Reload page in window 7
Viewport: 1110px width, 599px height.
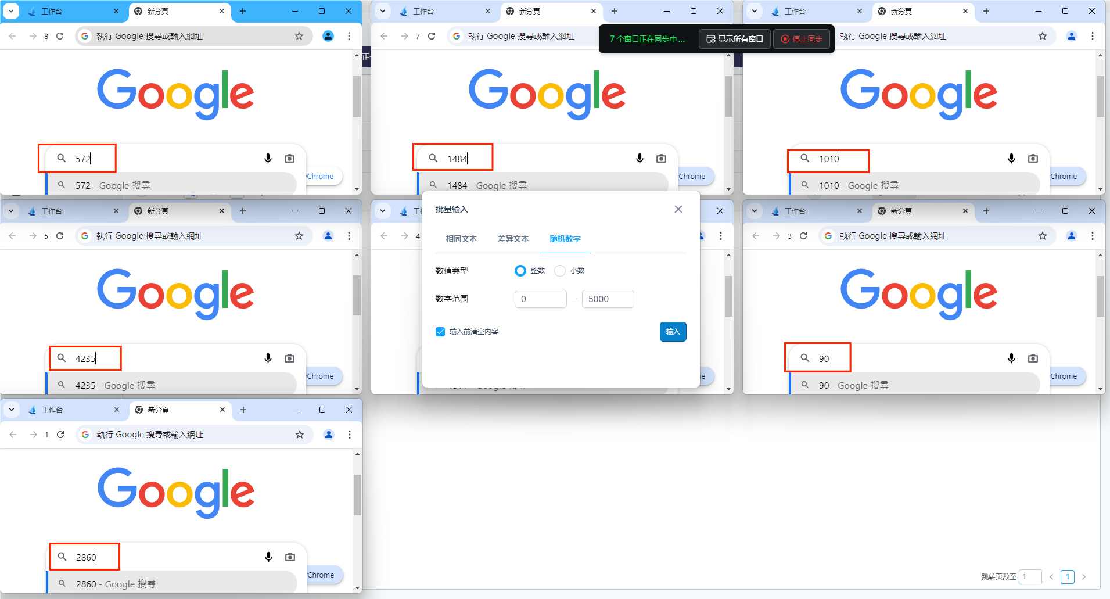pos(432,36)
